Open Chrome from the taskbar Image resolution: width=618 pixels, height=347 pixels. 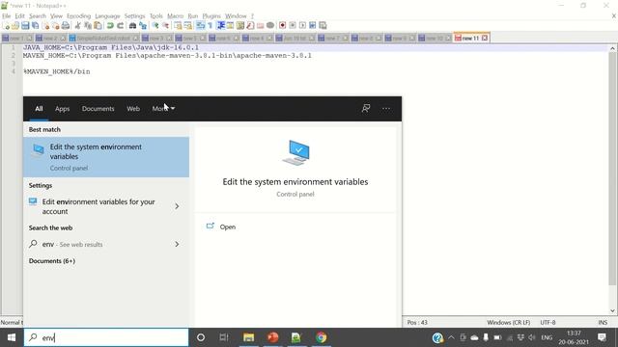(322, 337)
